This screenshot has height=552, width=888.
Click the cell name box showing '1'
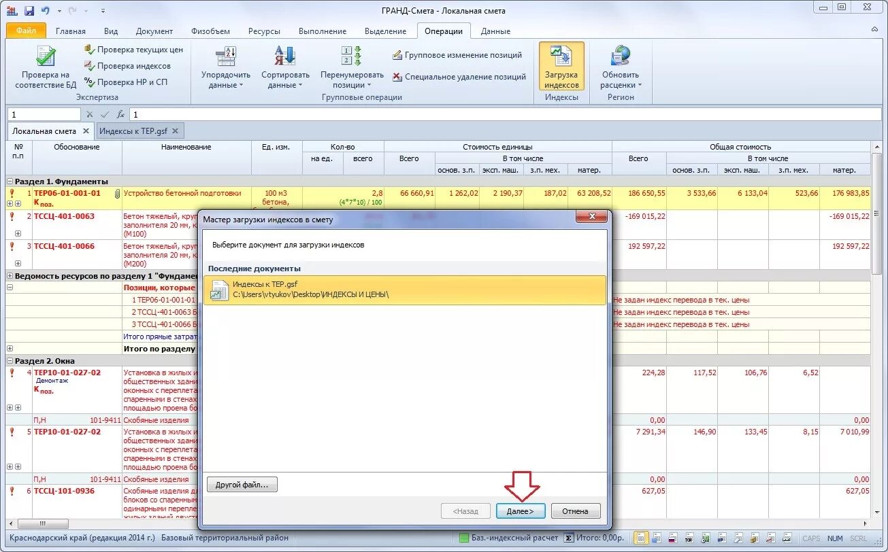click(44, 114)
